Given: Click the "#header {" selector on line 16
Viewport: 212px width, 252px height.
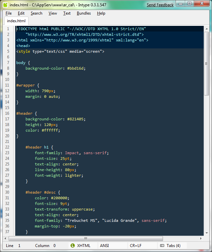Looking at the screenshot, I should [x=26, y=113].
